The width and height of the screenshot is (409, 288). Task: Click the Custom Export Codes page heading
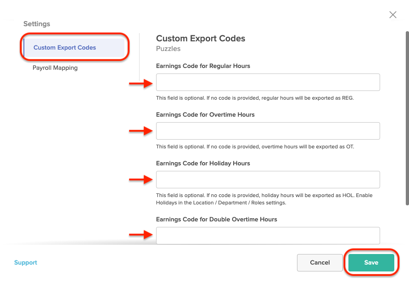click(x=201, y=39)
